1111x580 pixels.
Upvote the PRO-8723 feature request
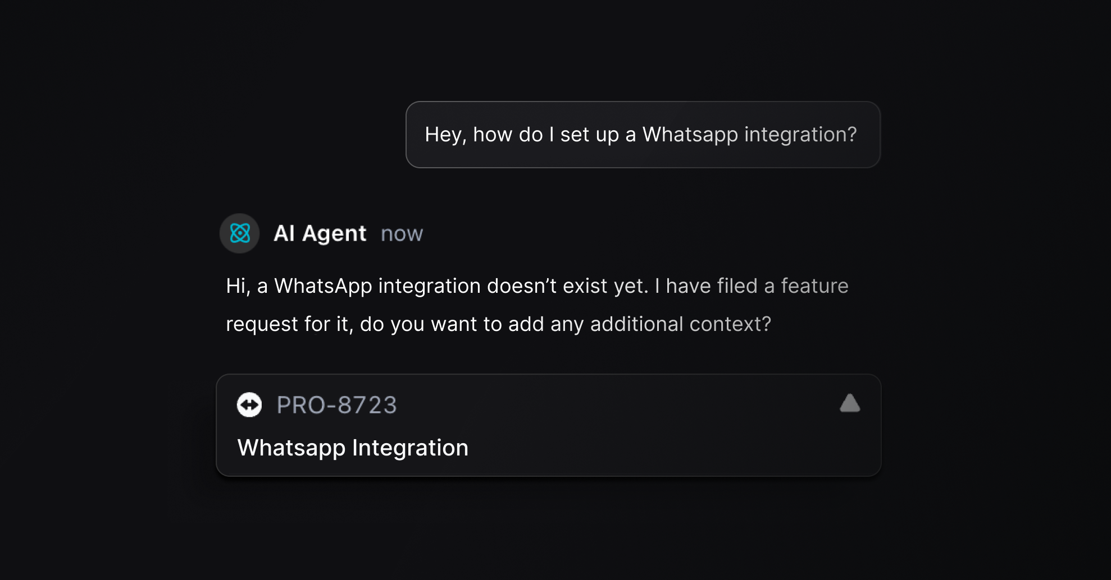point(850,403)
